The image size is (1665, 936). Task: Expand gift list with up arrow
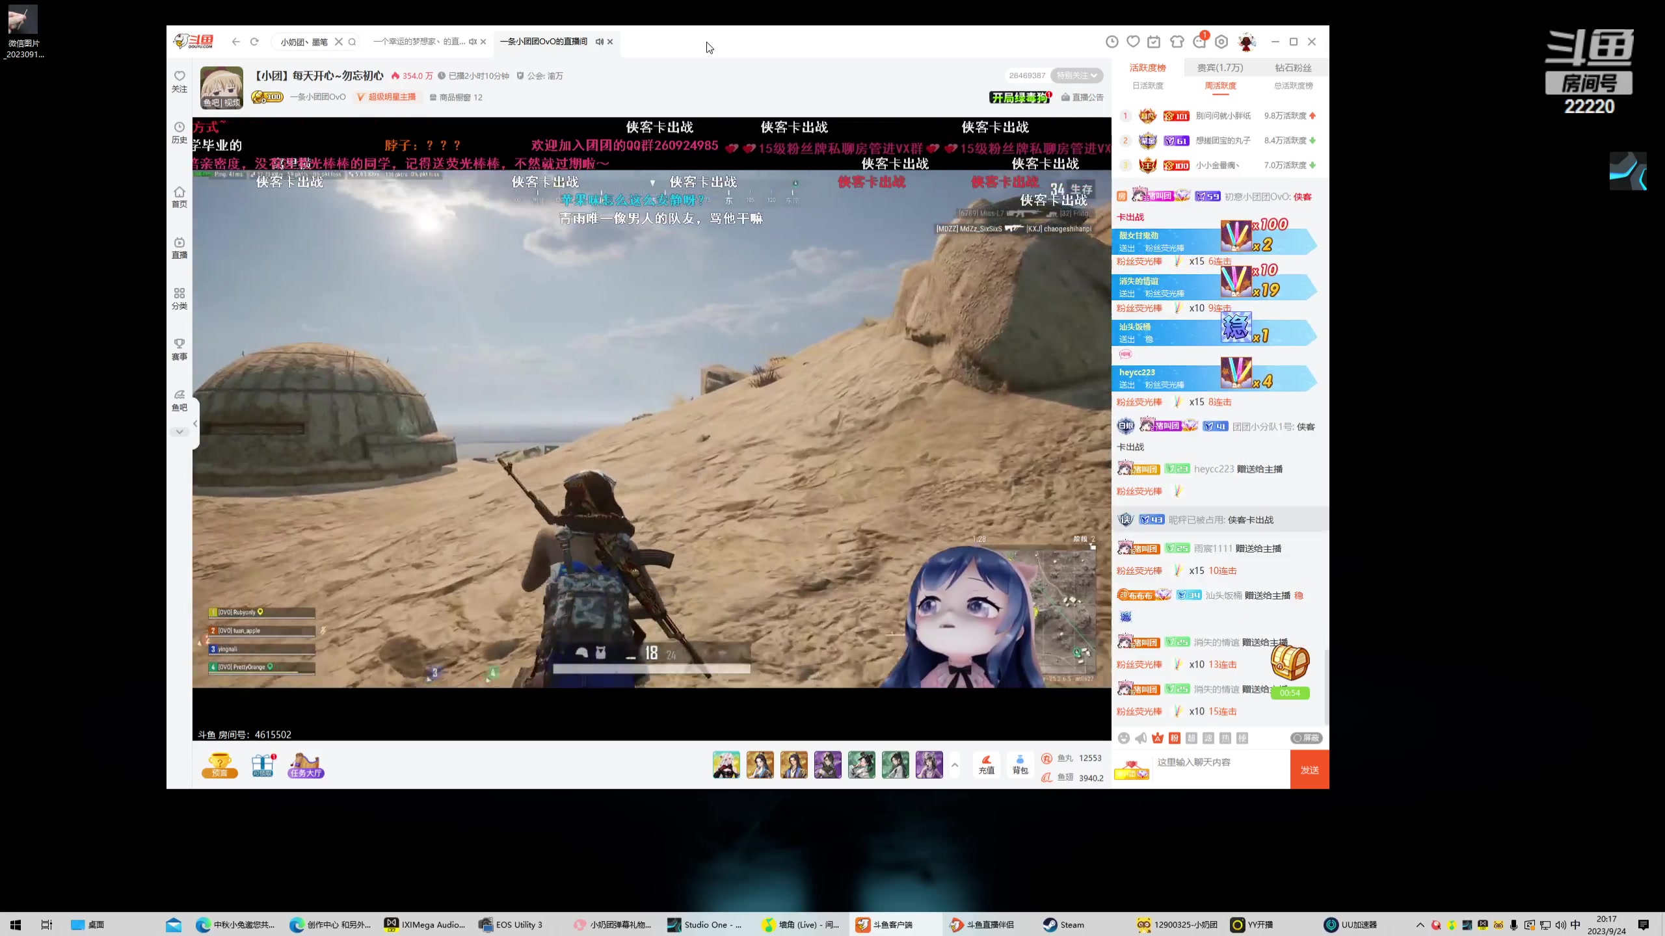click(x=955, y=765)
